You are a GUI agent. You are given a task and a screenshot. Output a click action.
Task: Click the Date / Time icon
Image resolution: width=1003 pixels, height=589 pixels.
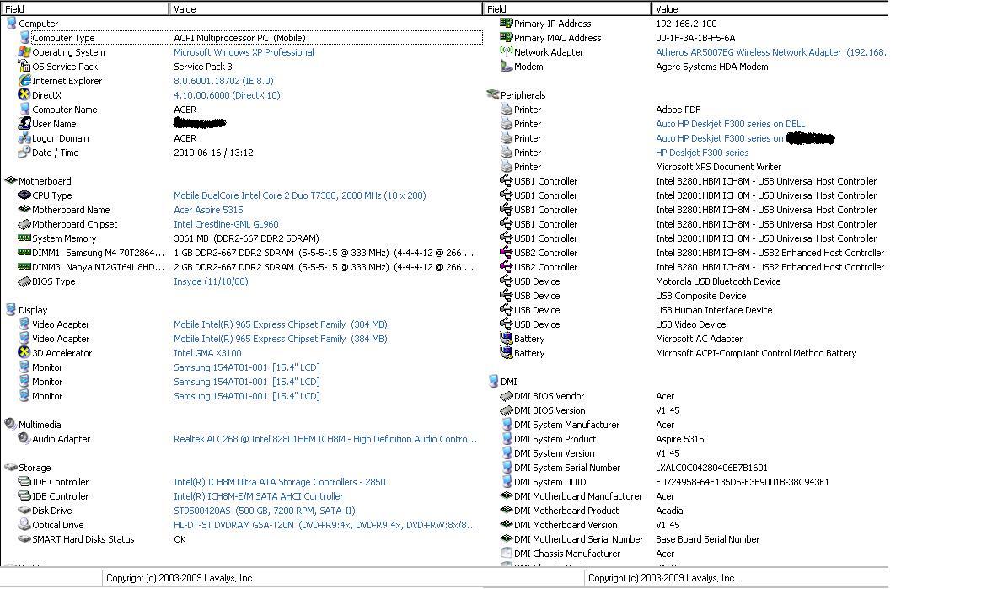pos(24,153)
